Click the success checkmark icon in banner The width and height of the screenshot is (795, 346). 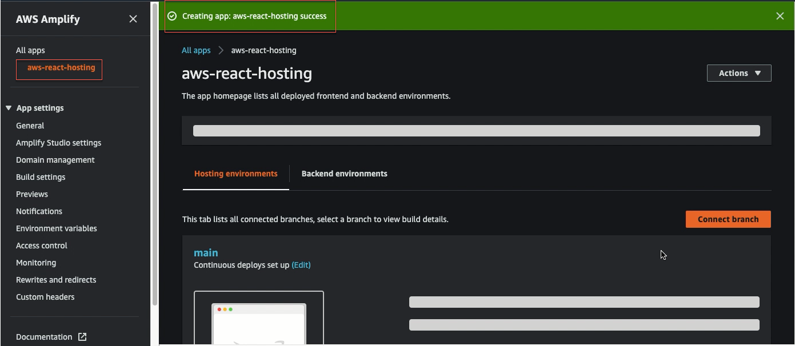pos(172,16)
